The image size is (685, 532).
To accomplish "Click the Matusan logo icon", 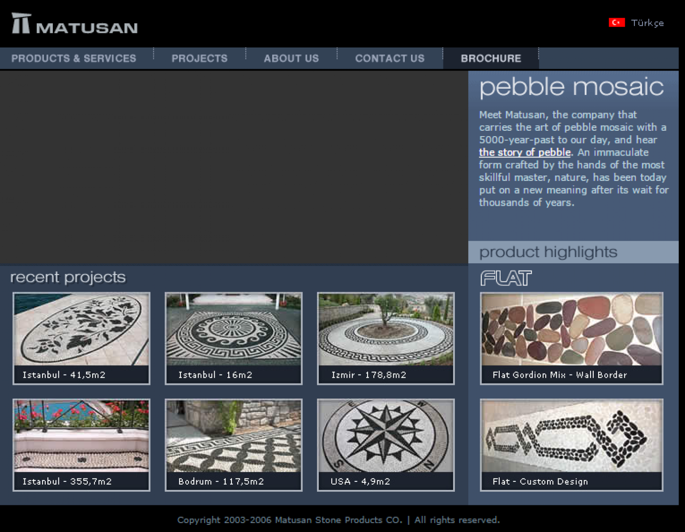I will pos(21,23).
